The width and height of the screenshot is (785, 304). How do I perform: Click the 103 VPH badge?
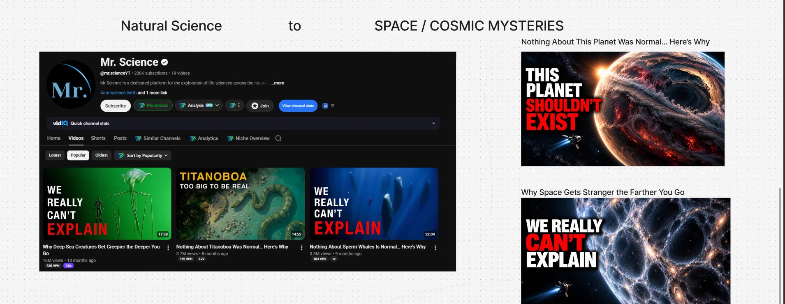coord(320,259)
